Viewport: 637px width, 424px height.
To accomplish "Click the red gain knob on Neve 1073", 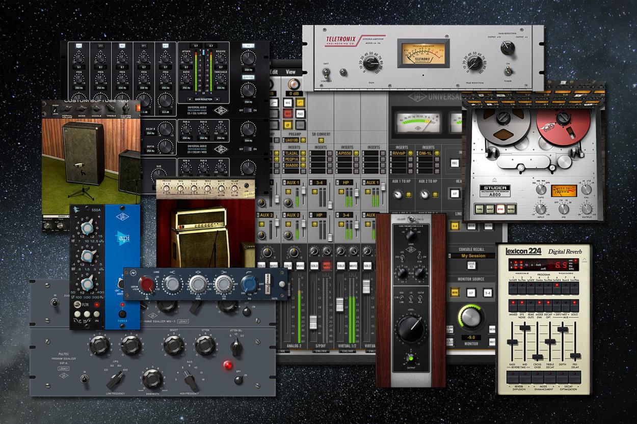I will (147, 284).
